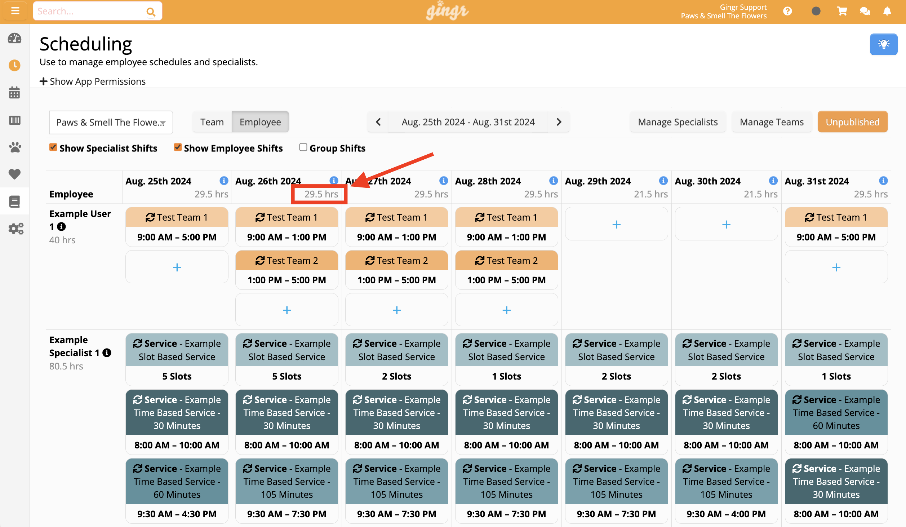The width and height of the screenshot is (906, 527).
Task: Click info icon for Aug. 31st 2024
Action: [x=883, y=181]
